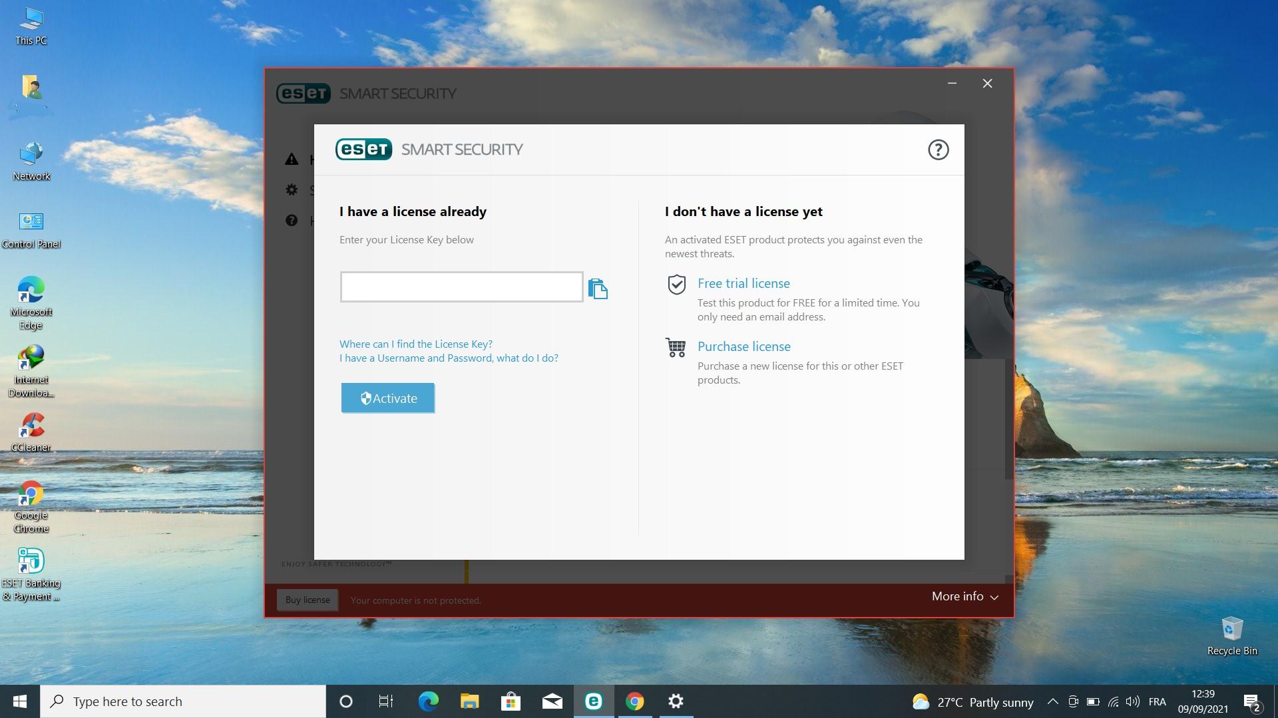This screenshot has height=718, width=1278.
Task: Open Settings gear from taskbar
Action: coord(676,701)
